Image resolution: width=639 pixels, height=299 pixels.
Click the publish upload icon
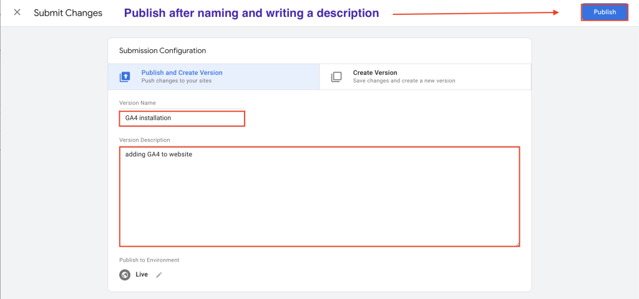pyautogui.click(x=125, y=77)
